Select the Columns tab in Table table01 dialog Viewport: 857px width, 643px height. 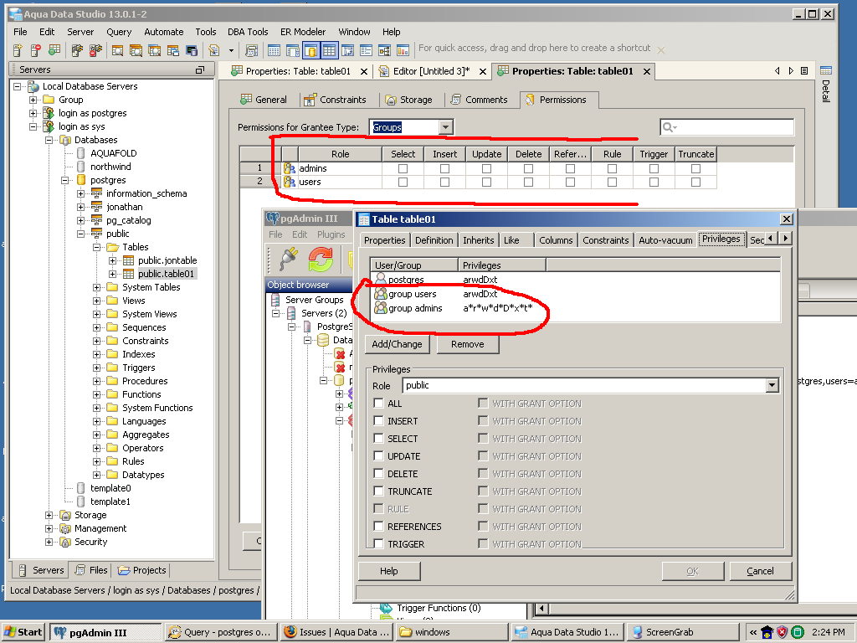(x=556, y=240)
